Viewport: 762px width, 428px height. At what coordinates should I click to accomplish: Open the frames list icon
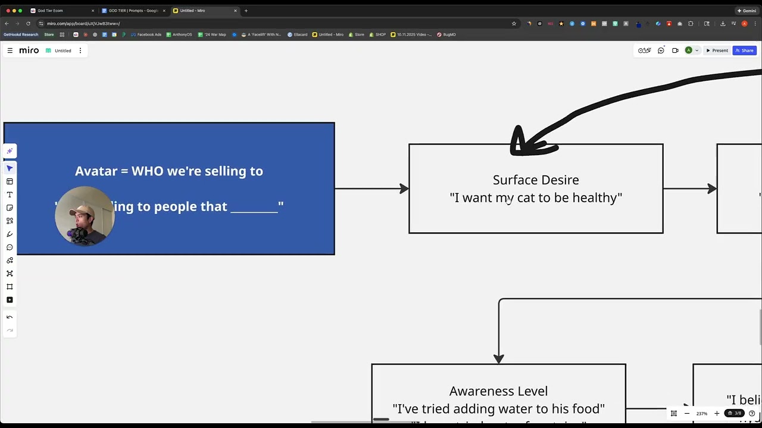(x=674, y=413)
